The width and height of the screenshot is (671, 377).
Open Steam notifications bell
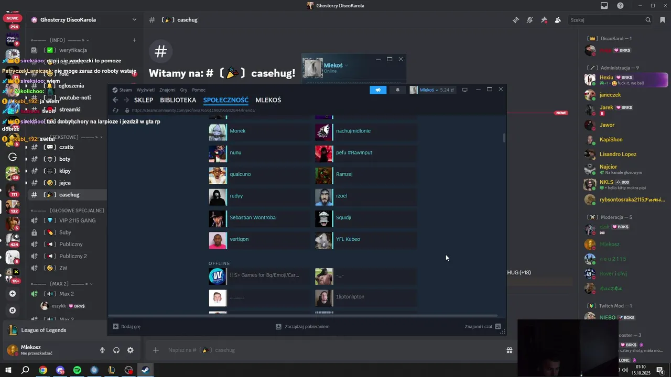pos(397,90)
